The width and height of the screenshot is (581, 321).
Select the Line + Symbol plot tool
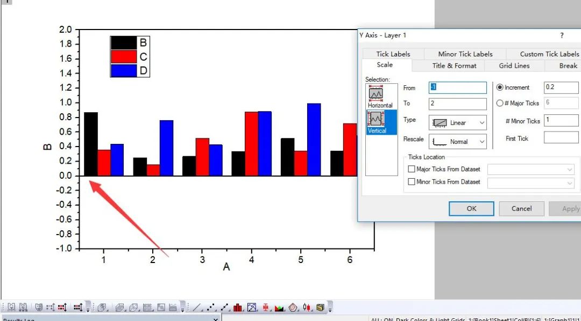point(224,308)
